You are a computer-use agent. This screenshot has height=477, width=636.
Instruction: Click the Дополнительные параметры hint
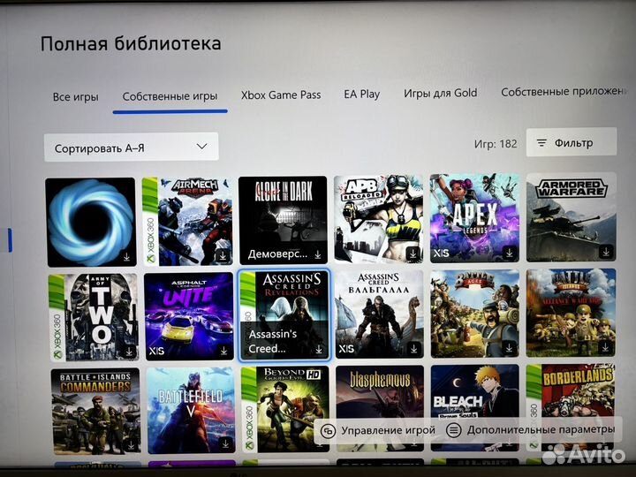click(531, 429)
